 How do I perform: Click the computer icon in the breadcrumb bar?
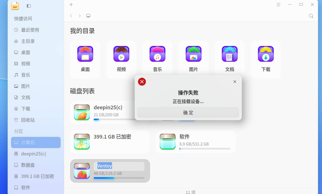tap(88, 16)
